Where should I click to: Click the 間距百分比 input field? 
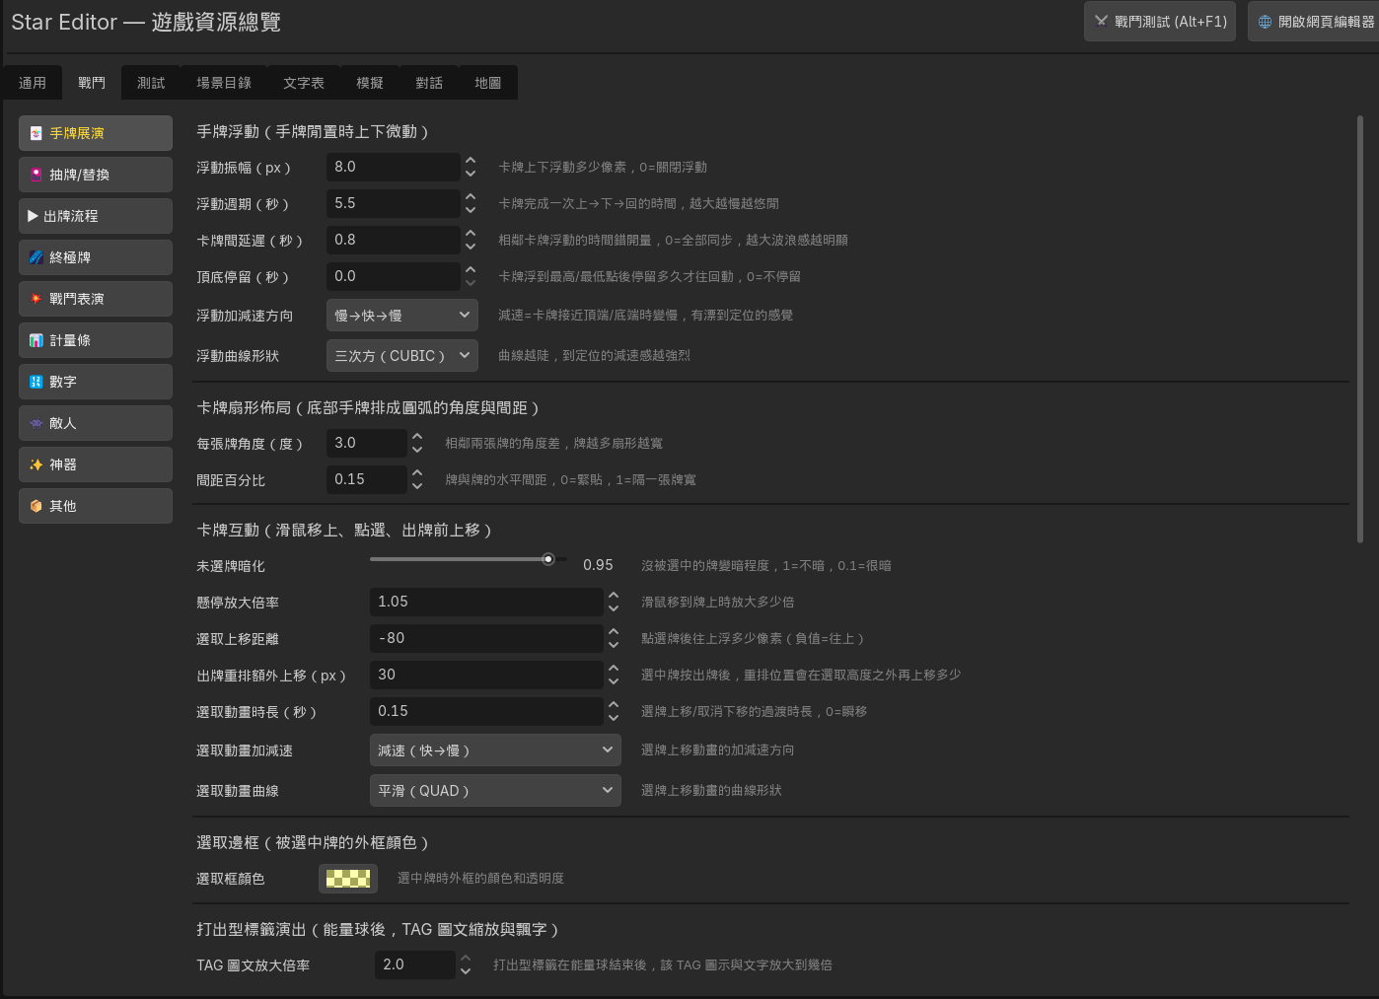(366, 479)
